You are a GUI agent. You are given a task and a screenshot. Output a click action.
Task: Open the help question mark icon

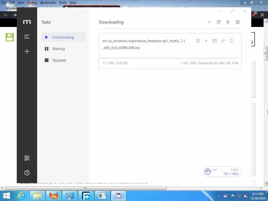(27, 173)
